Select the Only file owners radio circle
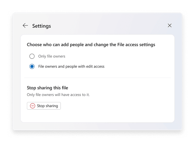 click(x=32, y=56)
